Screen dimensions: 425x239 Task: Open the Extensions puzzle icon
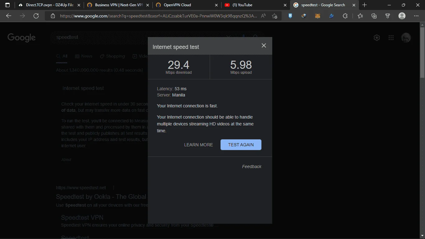point(345,16)
